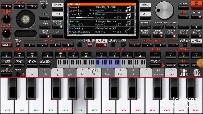Select Variation 4
The width and height of the screenshot is (203, 114).
pyautogui.click(x=86, y=55)
